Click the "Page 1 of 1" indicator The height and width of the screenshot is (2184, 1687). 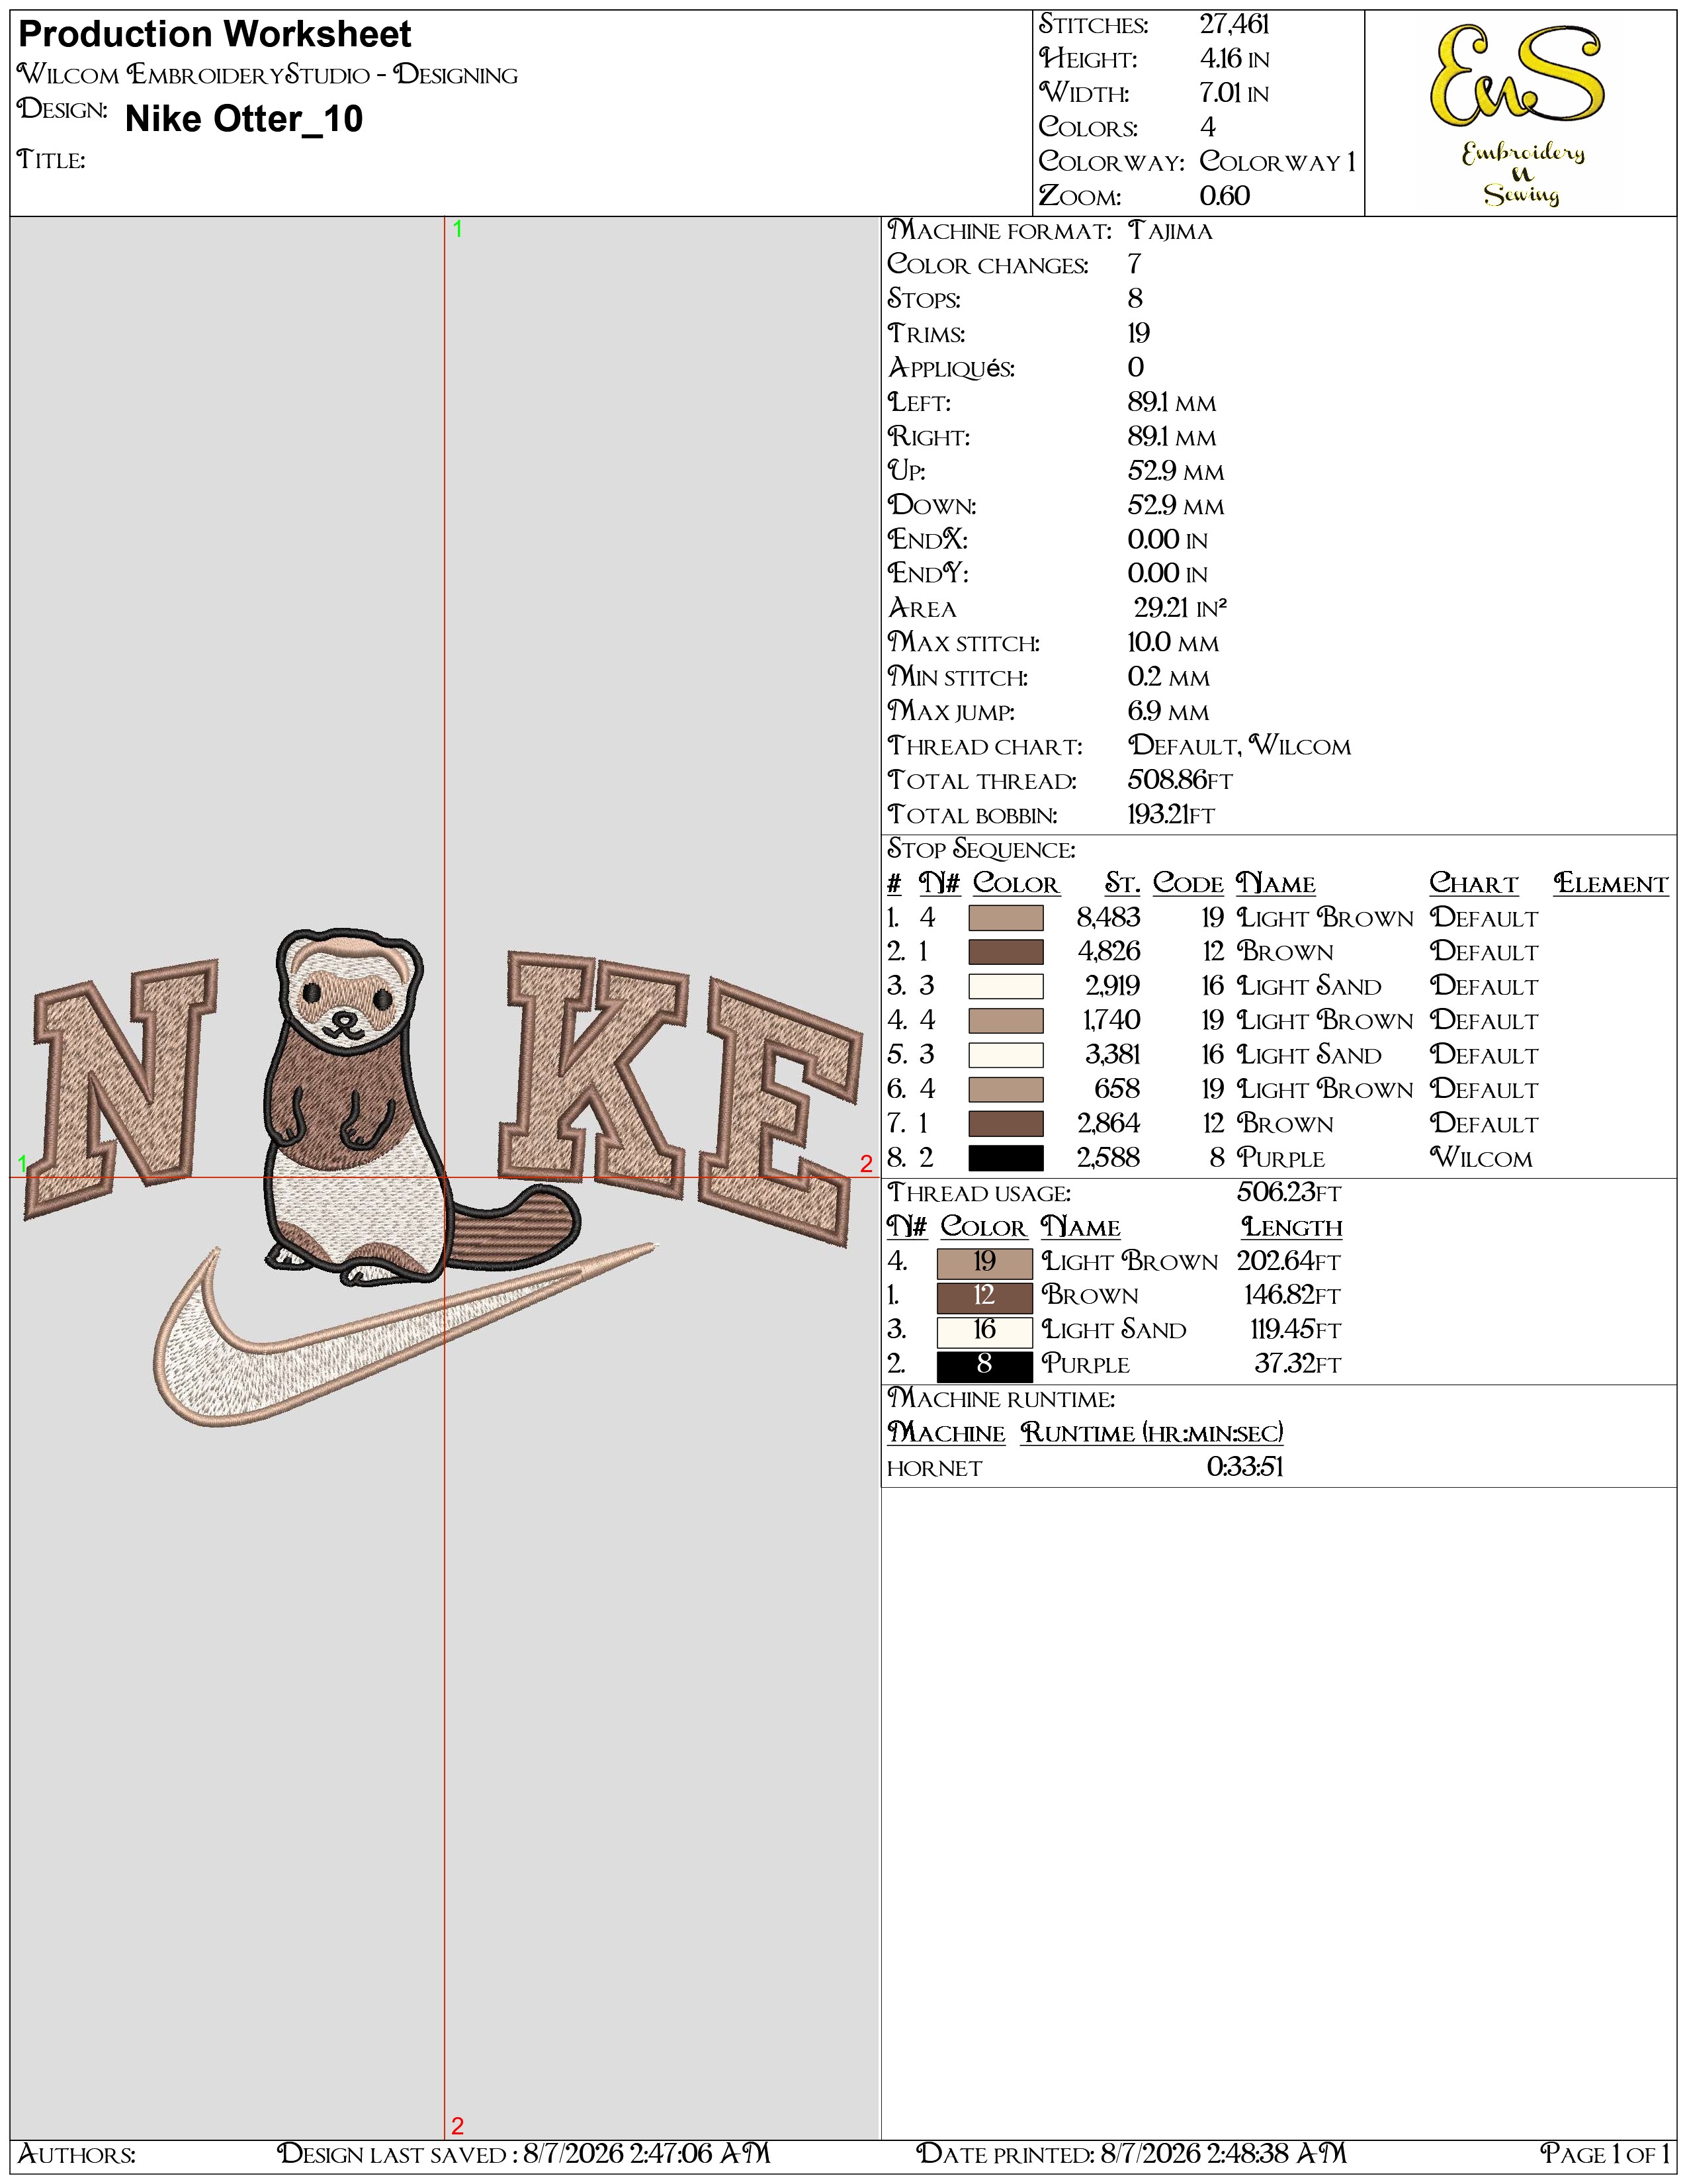coord(1605,2153)
